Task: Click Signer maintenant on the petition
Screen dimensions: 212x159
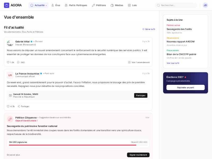Action: pyautogui.click(x=138, y=155)
